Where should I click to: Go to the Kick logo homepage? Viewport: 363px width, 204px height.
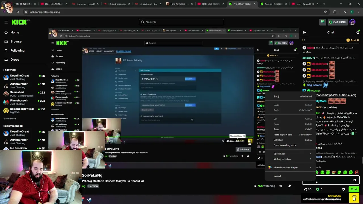(x=21, y=22)
